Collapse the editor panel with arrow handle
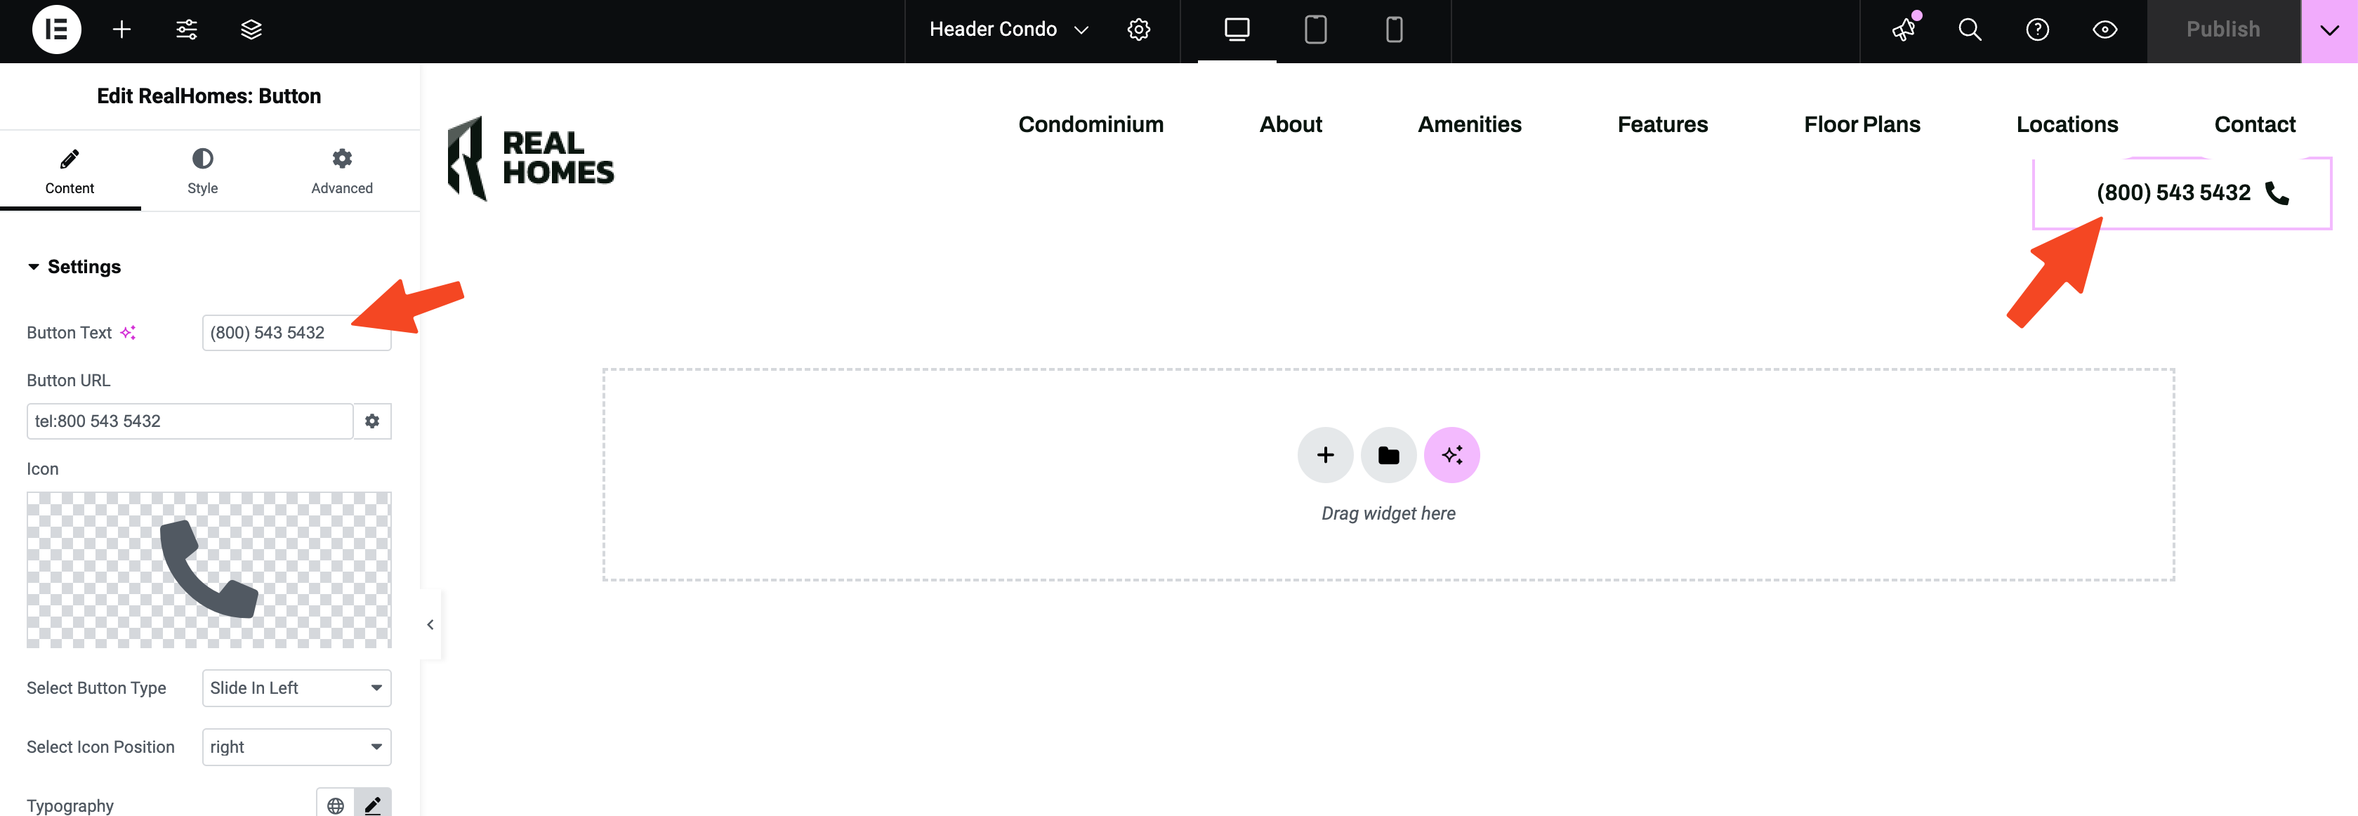The height and width of the screenshot is (816, 2358). point(430,624)
